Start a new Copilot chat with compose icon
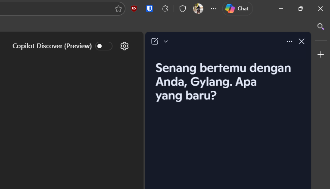The width and height of the screenshot is (330, 189). click(x=155, y=41)
